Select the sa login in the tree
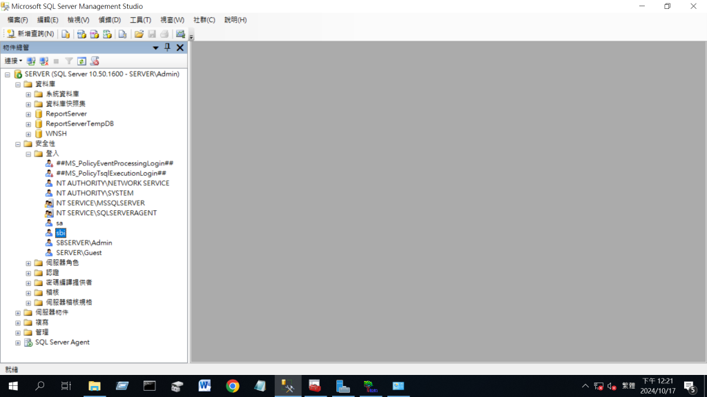707x397 pixels. [x=59, y=223]
